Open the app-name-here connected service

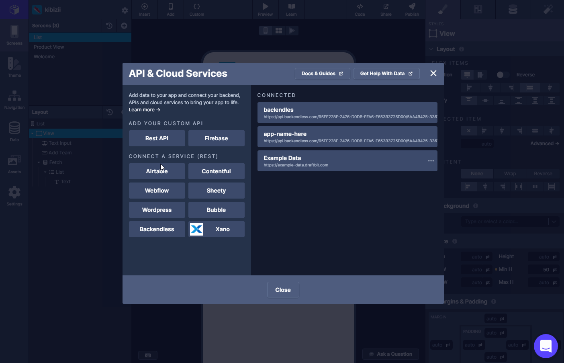tap(347, 137)
